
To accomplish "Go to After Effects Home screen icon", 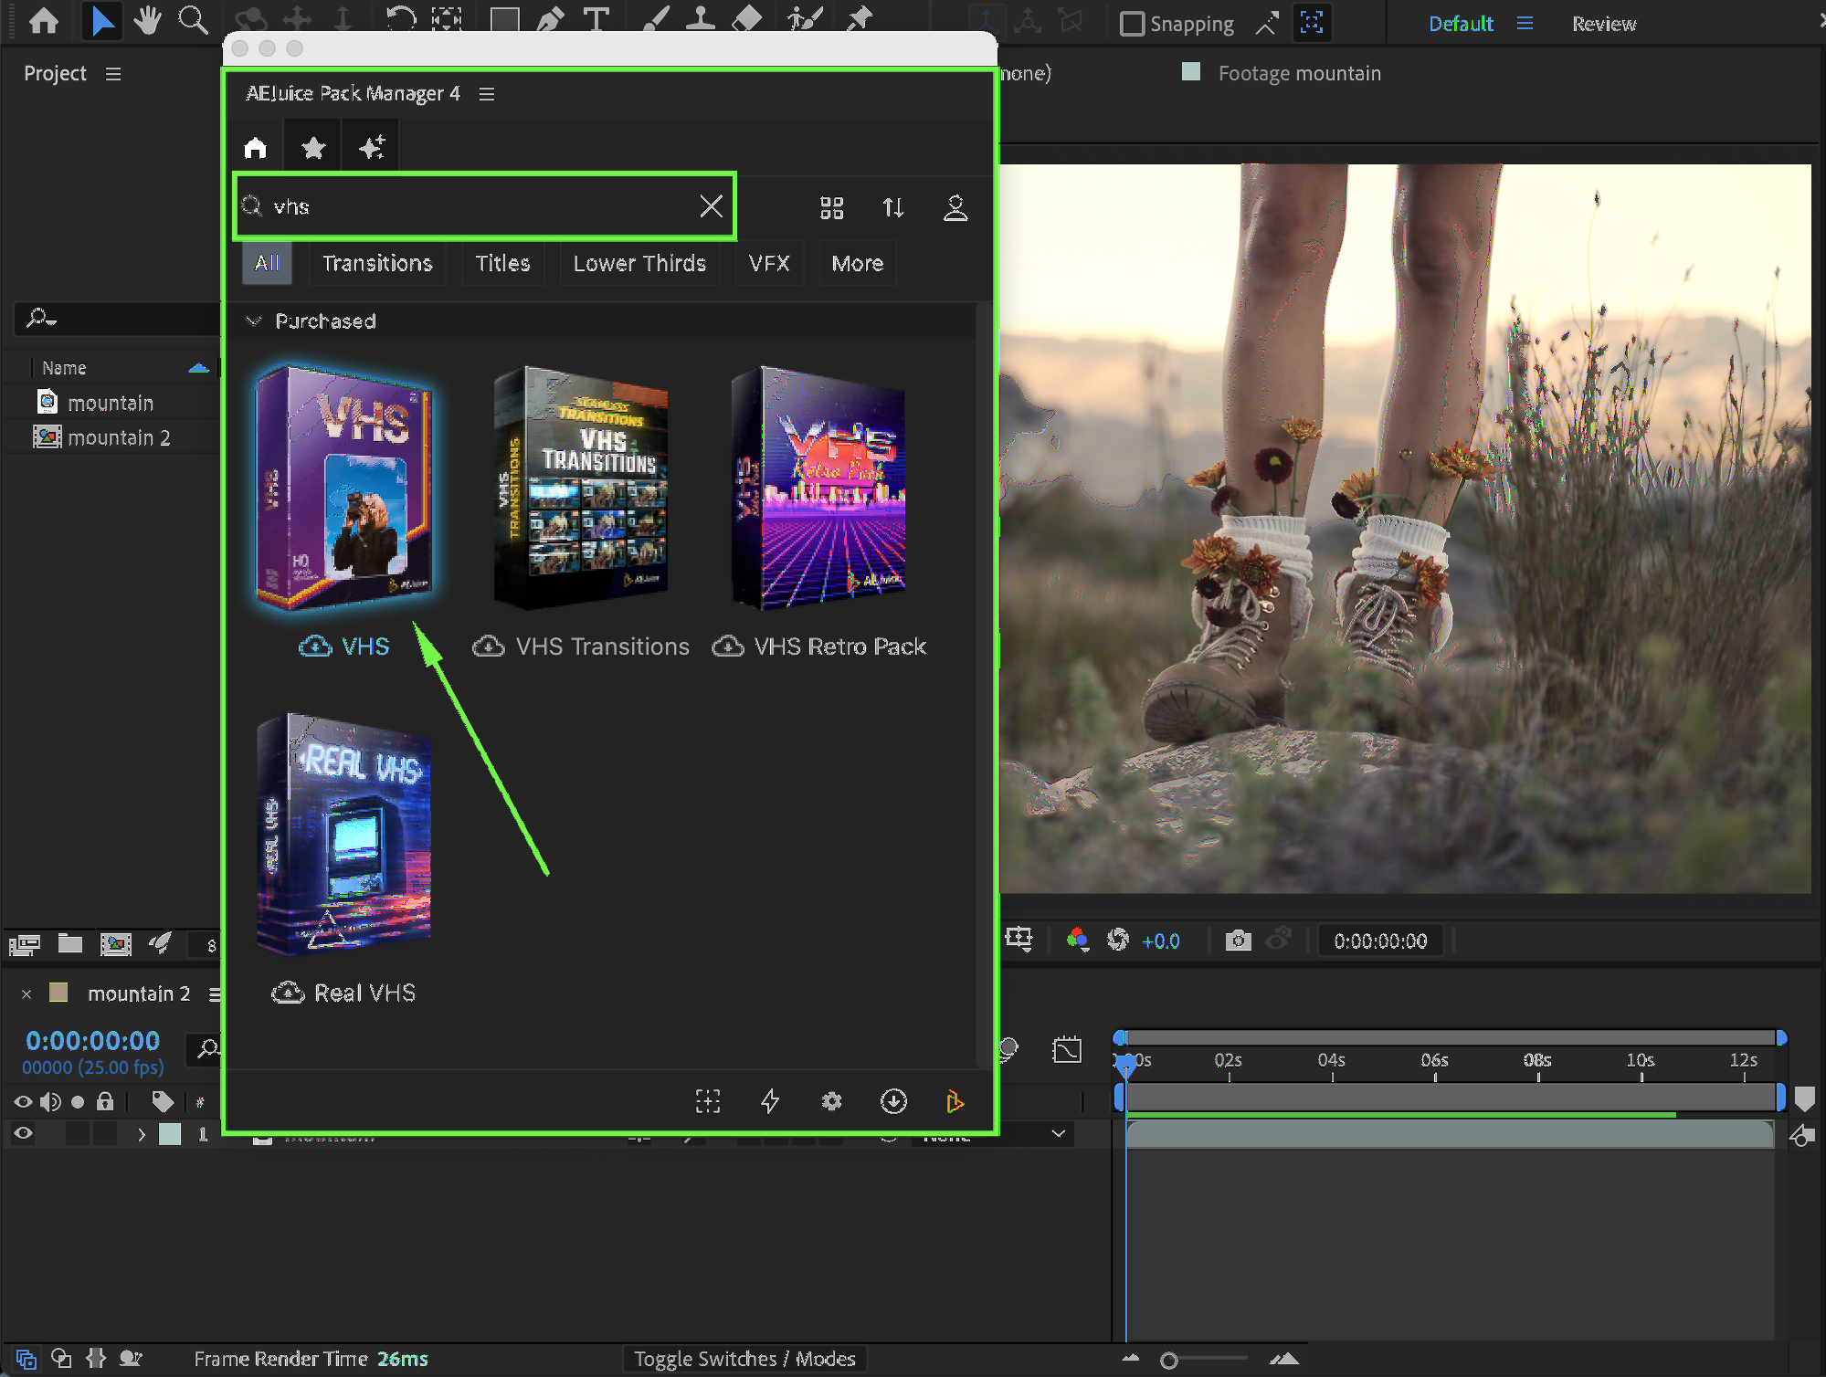I will [x=44, y=20].
